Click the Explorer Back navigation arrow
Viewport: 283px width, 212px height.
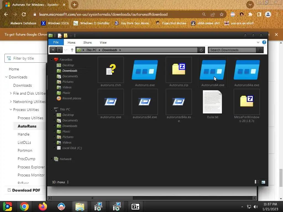[53, 50]
